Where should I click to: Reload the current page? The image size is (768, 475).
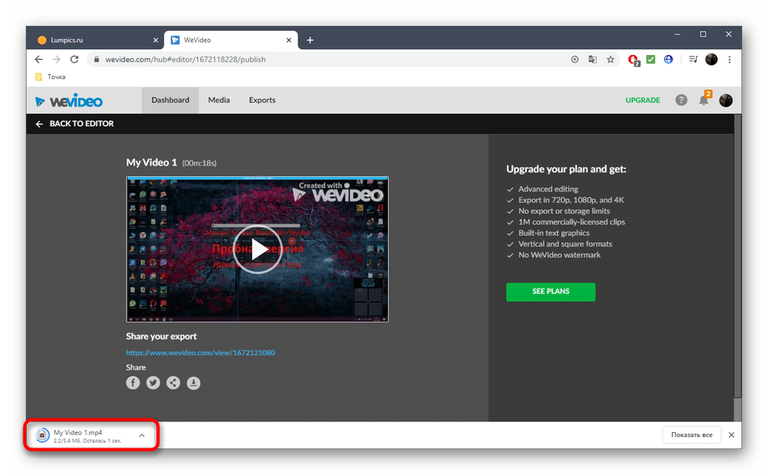coord(74,59)
